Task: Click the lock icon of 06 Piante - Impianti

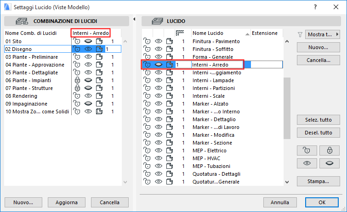Action: click(77, 80)
